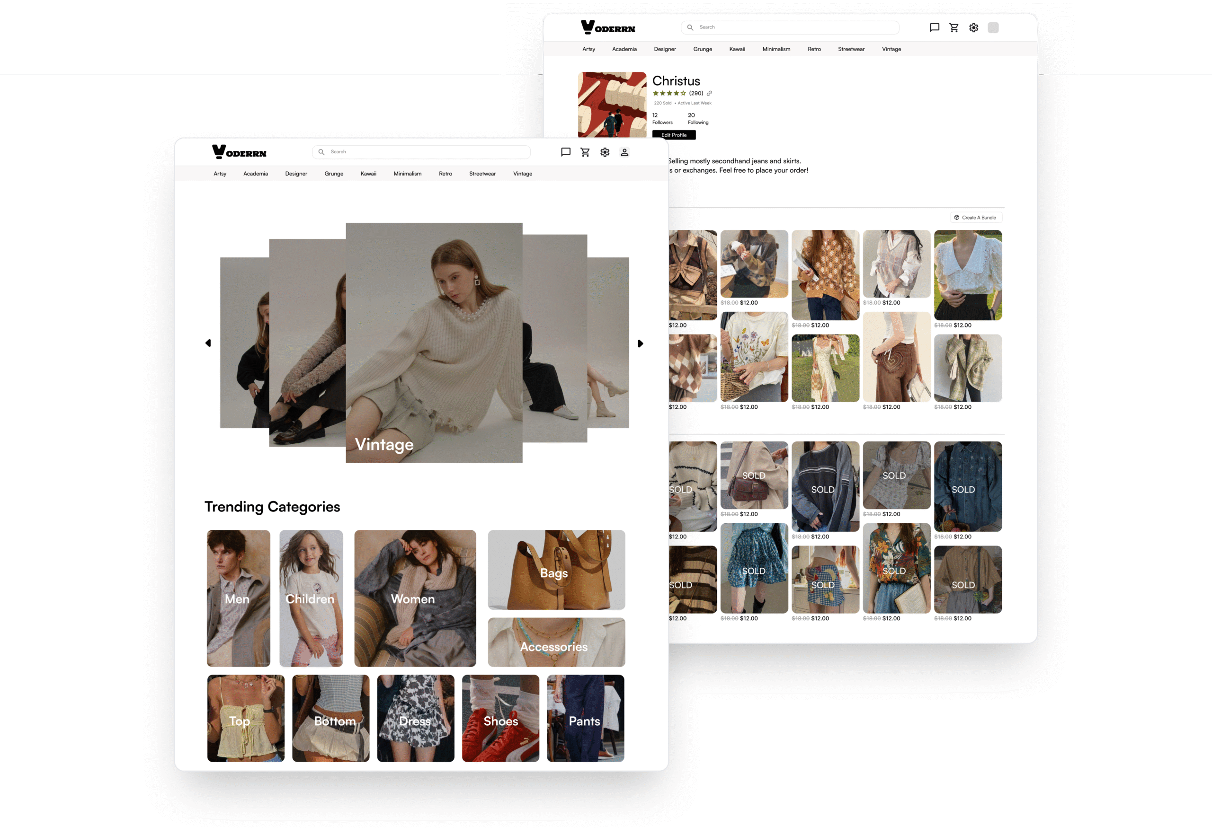Go back with carousel left arrow
The width and height of the screenshot is (1212, 835).
pos(208,343)
